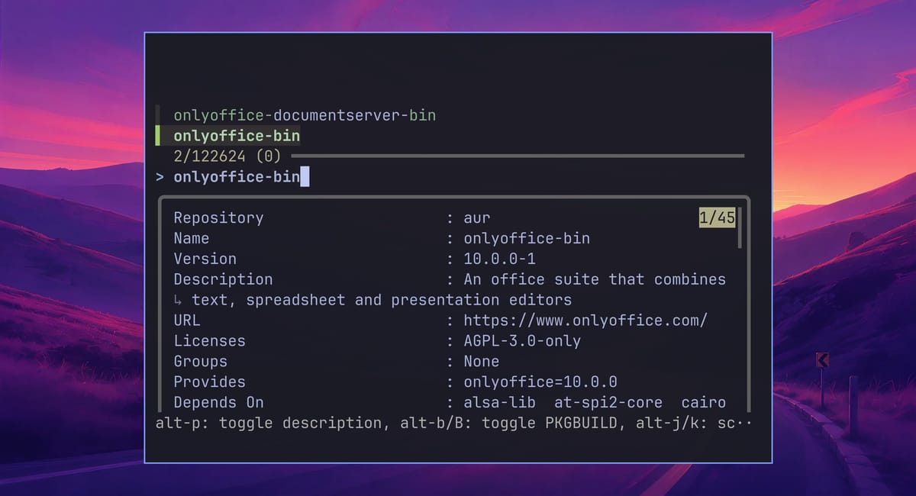Select the onlyoffice-documentserver-bin result row
This screenshot has width=916, height=496.
coord(305,116)
